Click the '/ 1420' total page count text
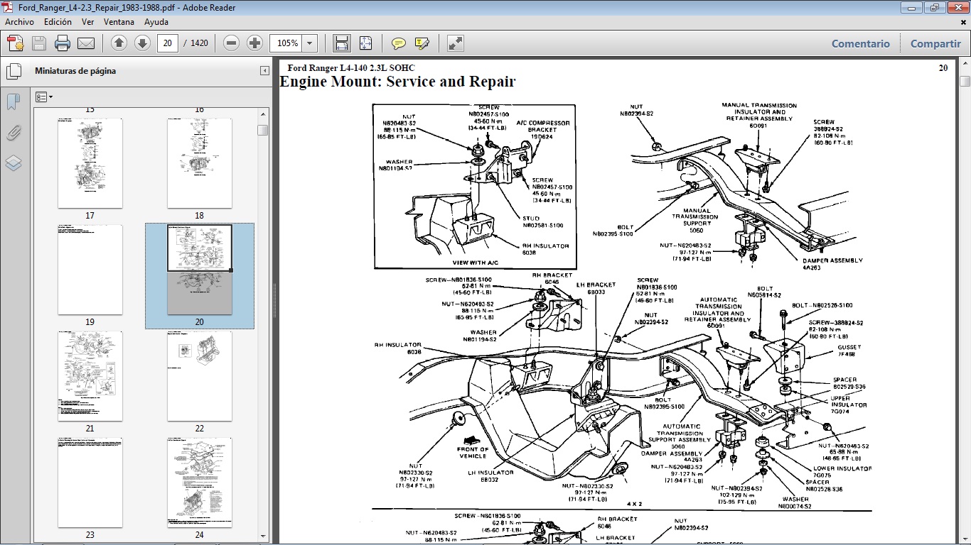The height and width of the screenshot is (545, 971). coord(196,43)
